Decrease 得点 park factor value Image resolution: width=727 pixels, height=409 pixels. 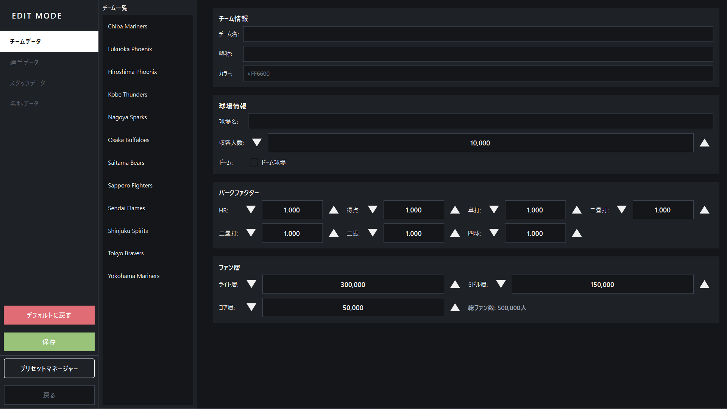373,210
